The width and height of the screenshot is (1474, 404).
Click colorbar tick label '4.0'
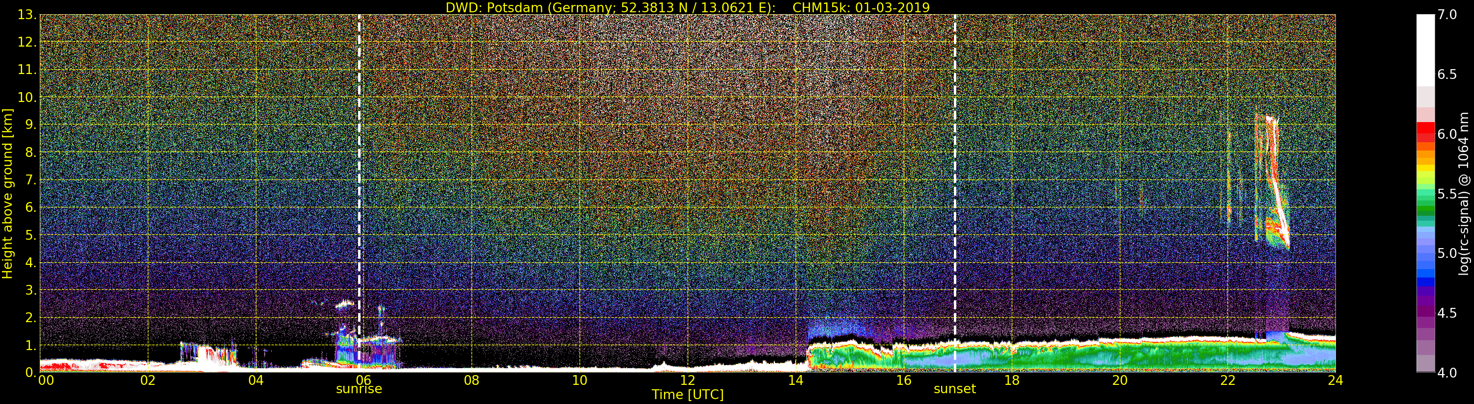1447,373
